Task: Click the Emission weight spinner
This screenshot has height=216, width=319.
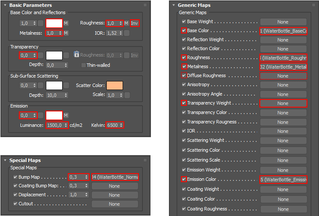Action: [x=28, y=116]
